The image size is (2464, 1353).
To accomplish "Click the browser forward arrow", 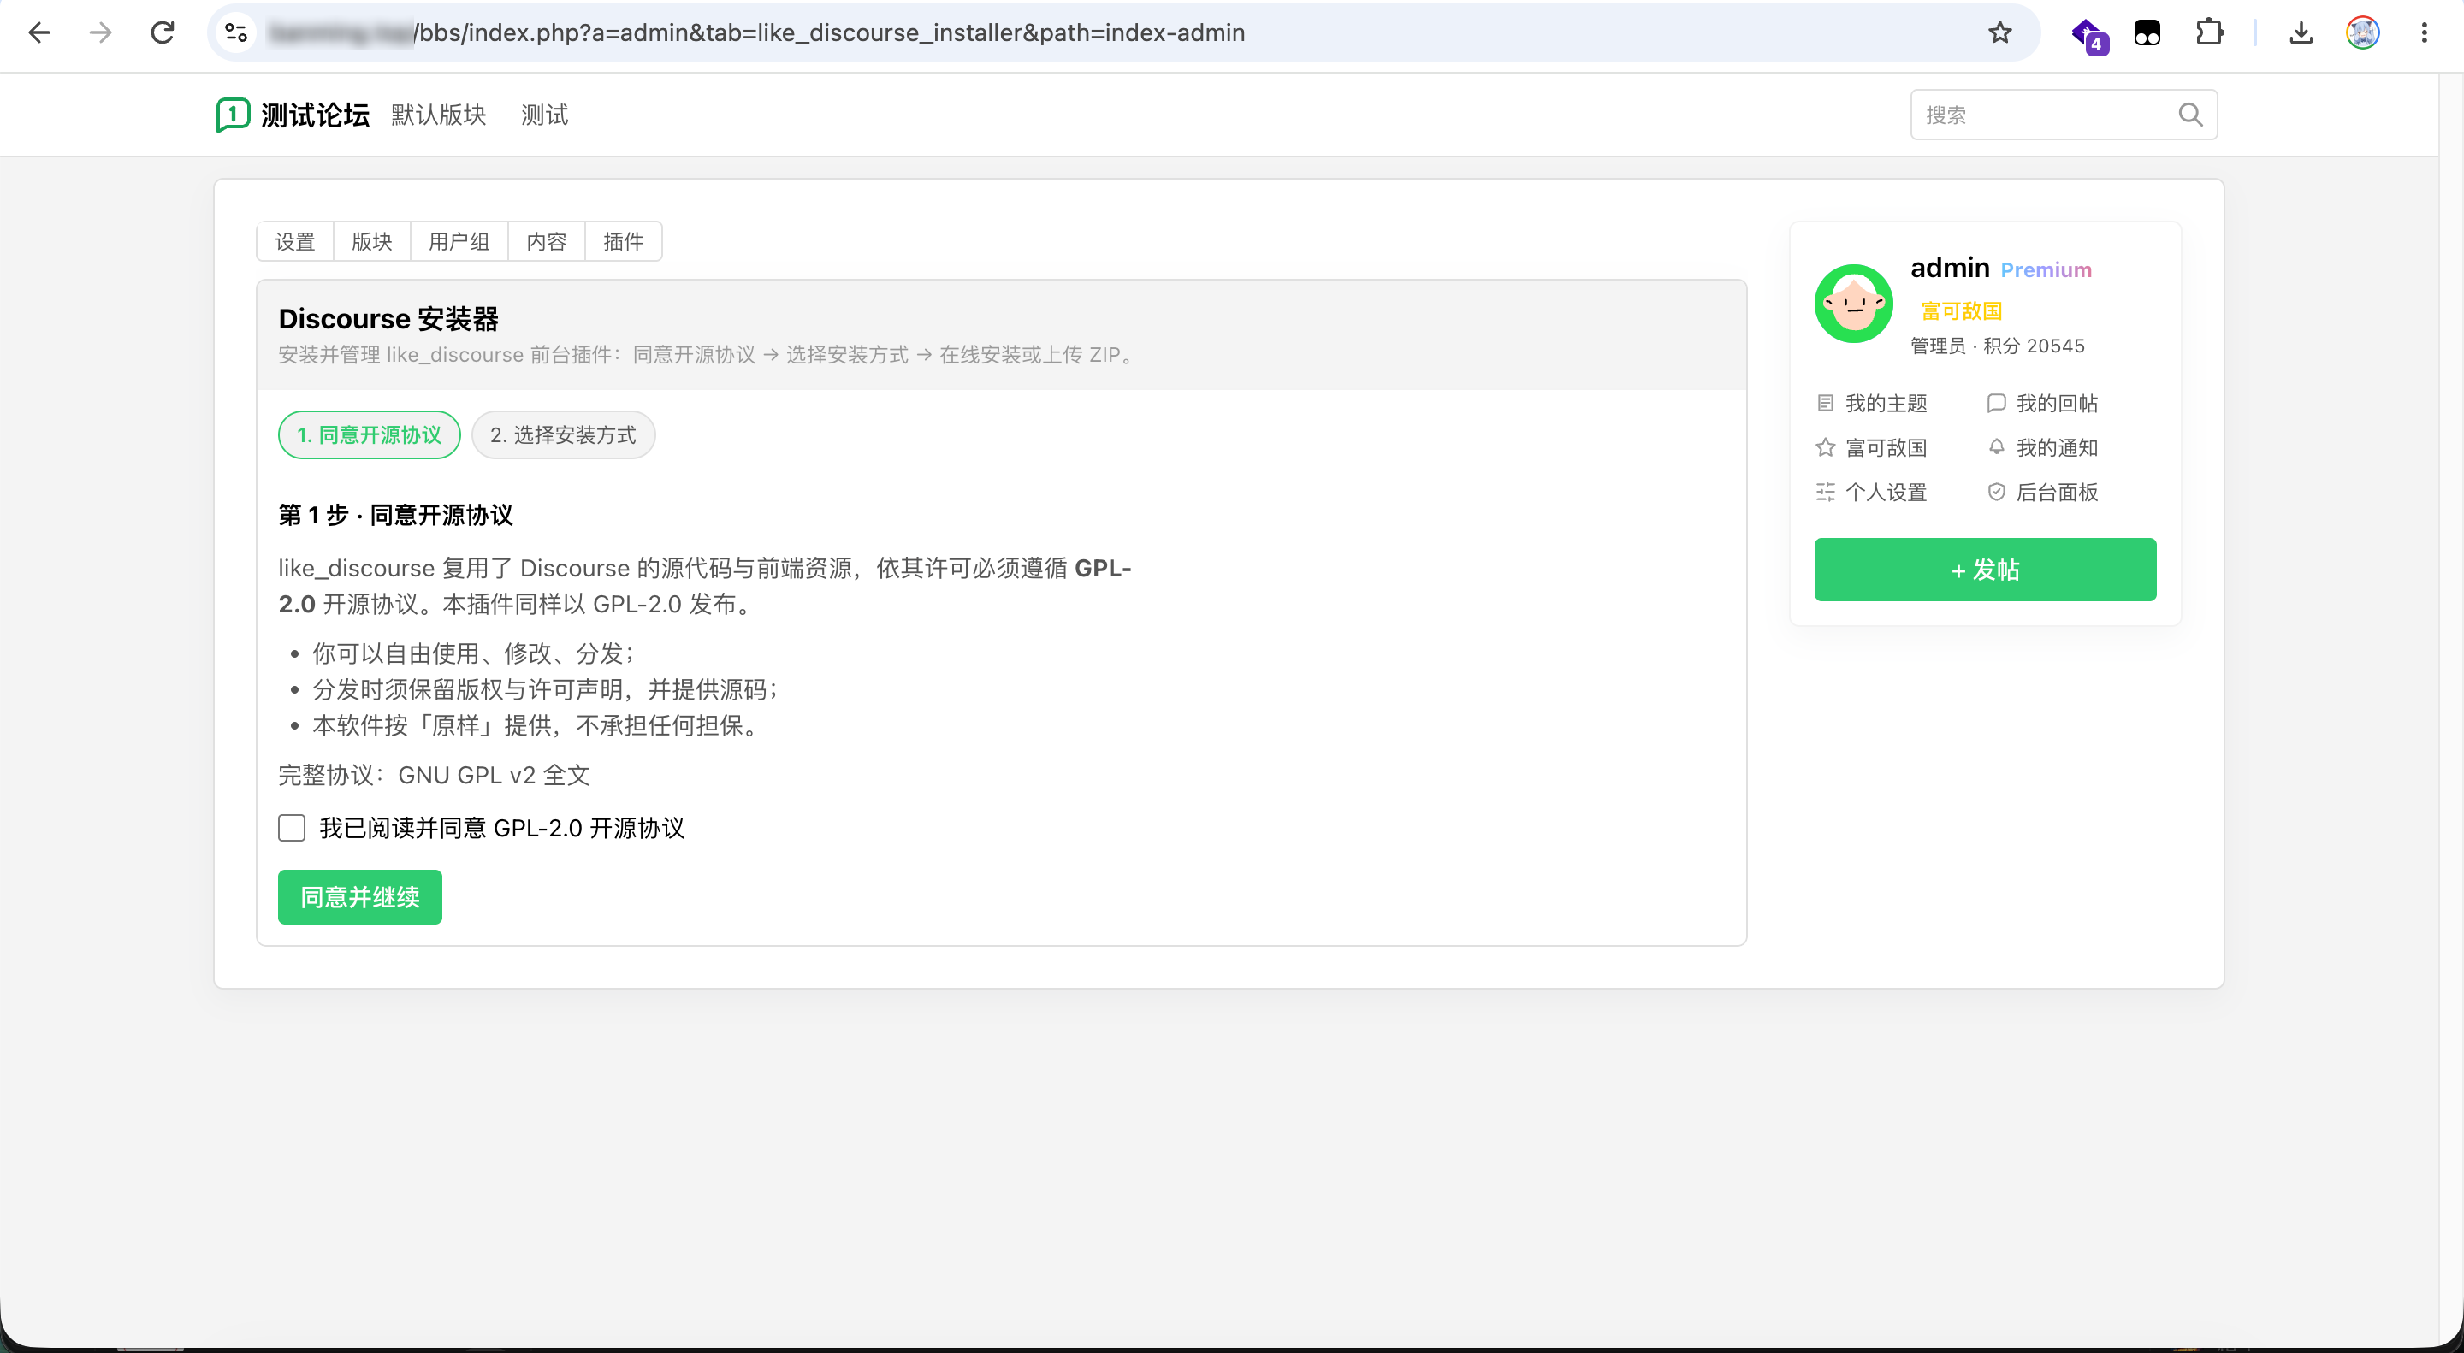I will 100,32.
